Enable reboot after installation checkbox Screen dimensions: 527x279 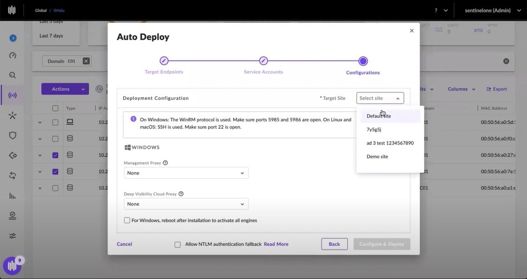point(127,220)
